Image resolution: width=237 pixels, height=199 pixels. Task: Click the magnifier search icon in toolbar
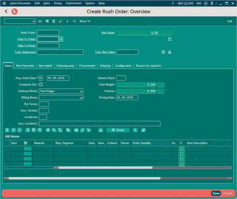click(x=74, y=21)
